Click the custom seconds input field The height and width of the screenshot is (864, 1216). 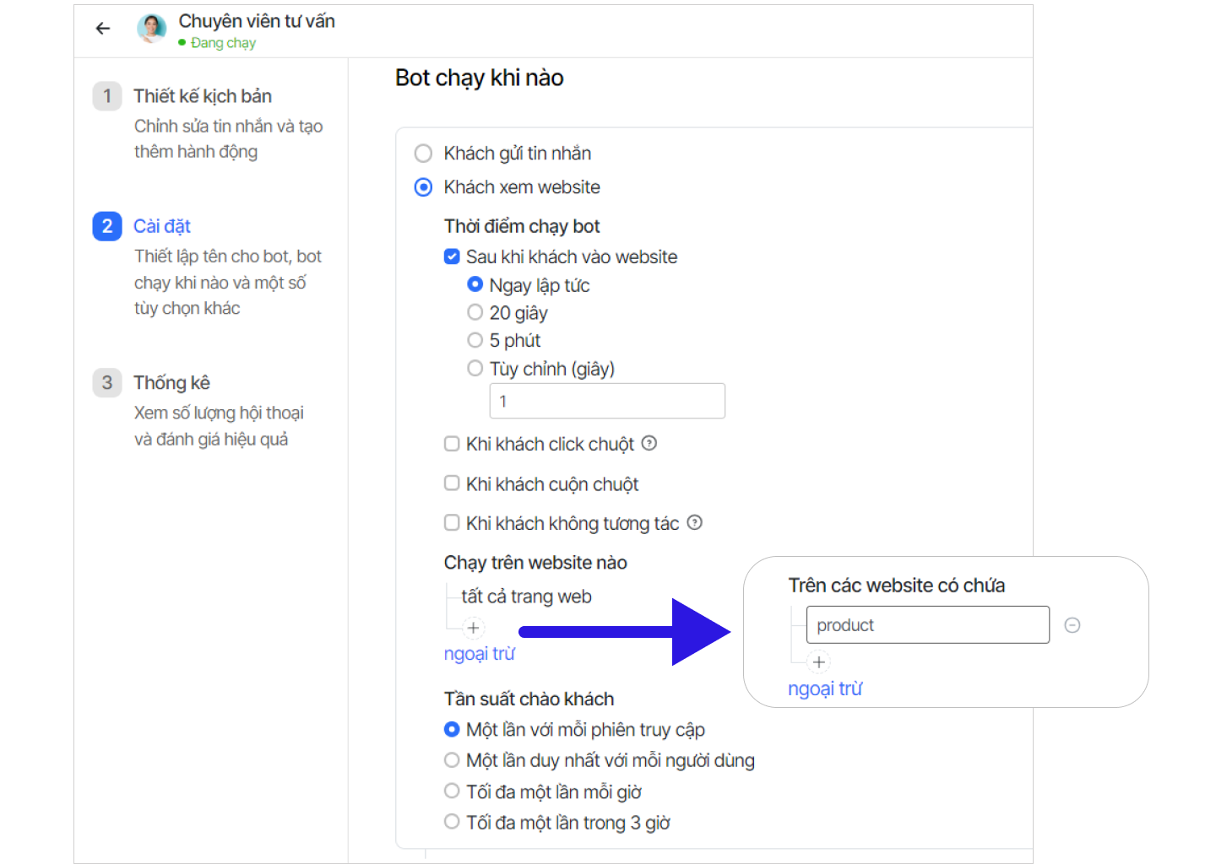(x=606, y=402)
